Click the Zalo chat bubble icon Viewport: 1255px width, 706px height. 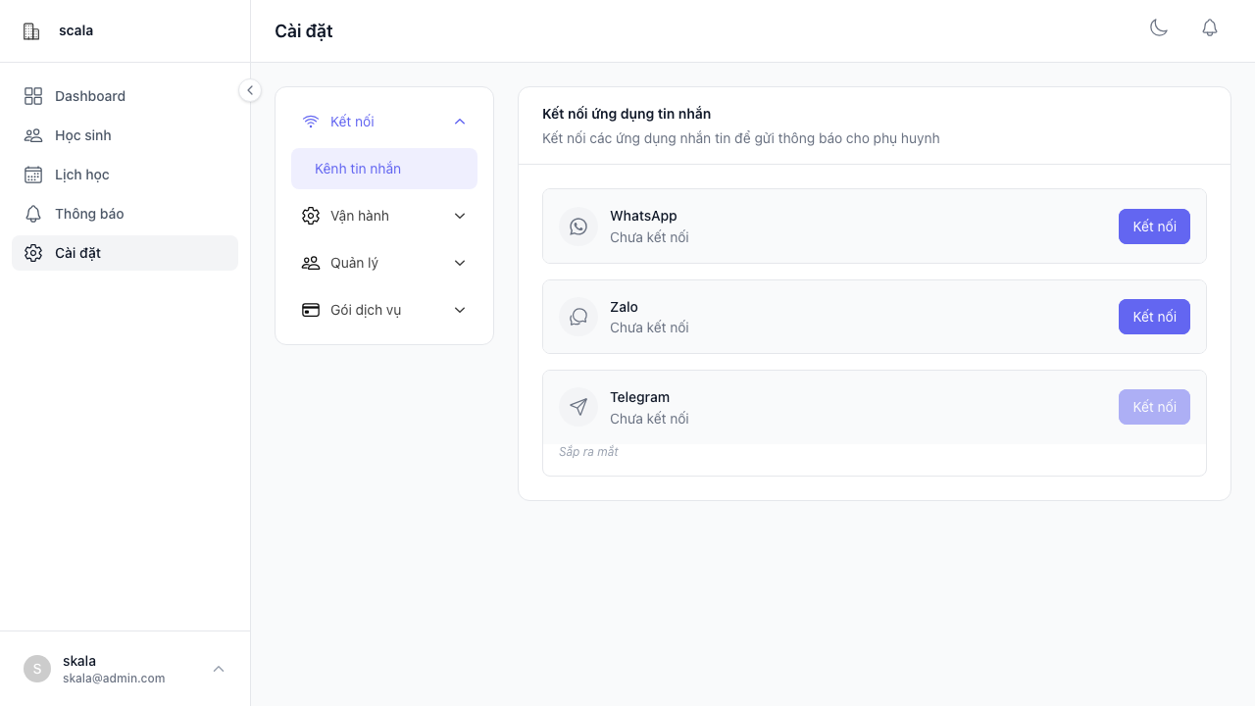click(578, 317)
